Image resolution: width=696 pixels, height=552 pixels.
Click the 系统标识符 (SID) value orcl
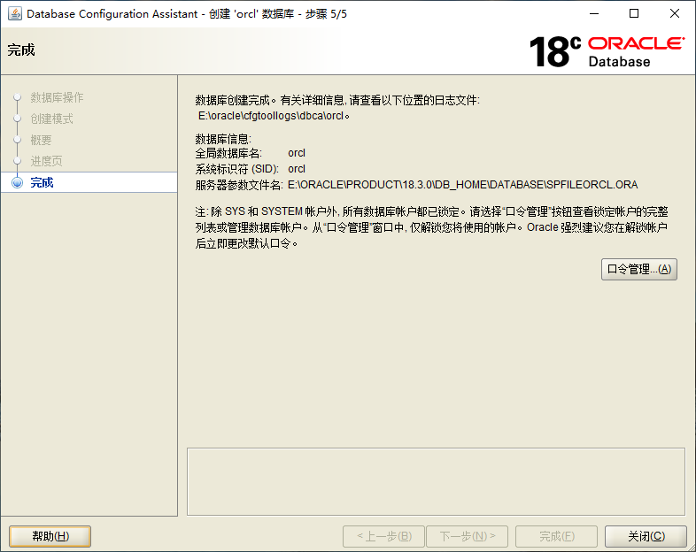297,169
